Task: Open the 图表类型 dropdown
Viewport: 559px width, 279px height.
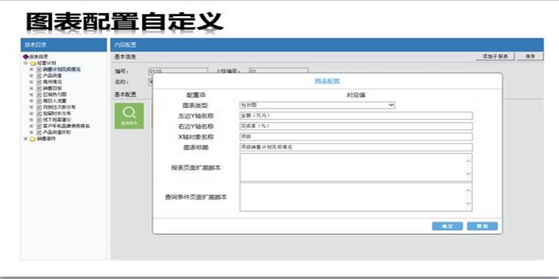Action: (317, 105)
